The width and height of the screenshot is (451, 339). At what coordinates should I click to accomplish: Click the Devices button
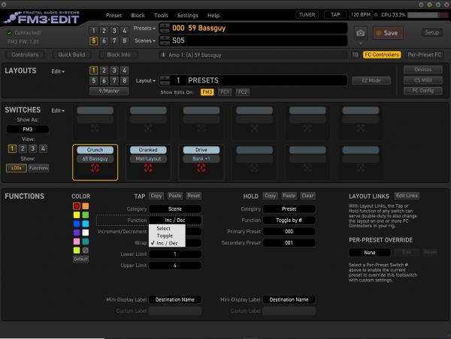pyautogui.click(x=422, y=70)
